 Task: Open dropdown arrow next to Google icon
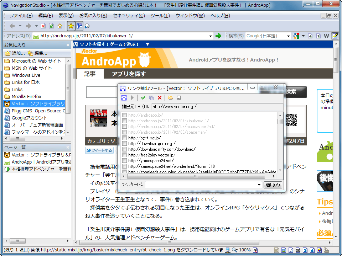pyautogui.click(x=303, y=36)
